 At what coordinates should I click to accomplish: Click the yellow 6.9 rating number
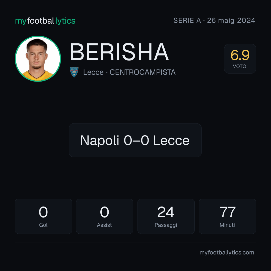point(240,55)
